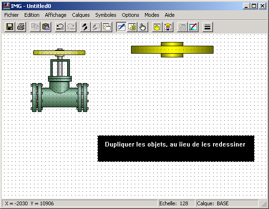Open the Symboles menu

click(106, 15)
